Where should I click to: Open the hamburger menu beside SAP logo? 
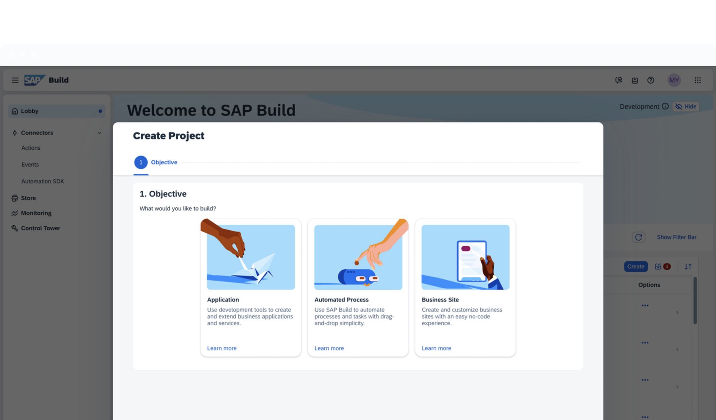15,80
